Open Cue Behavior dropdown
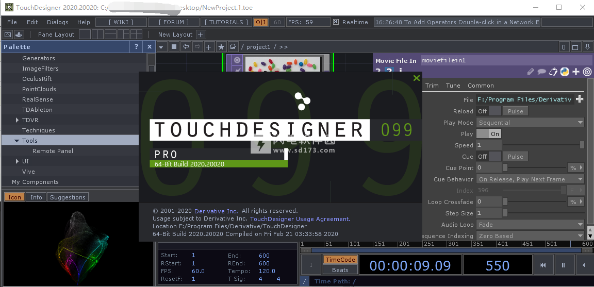594x287 pixels. click(x=531, y=179)
